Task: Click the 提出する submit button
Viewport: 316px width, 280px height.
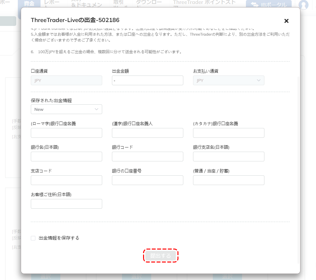Action: point(160,255)
